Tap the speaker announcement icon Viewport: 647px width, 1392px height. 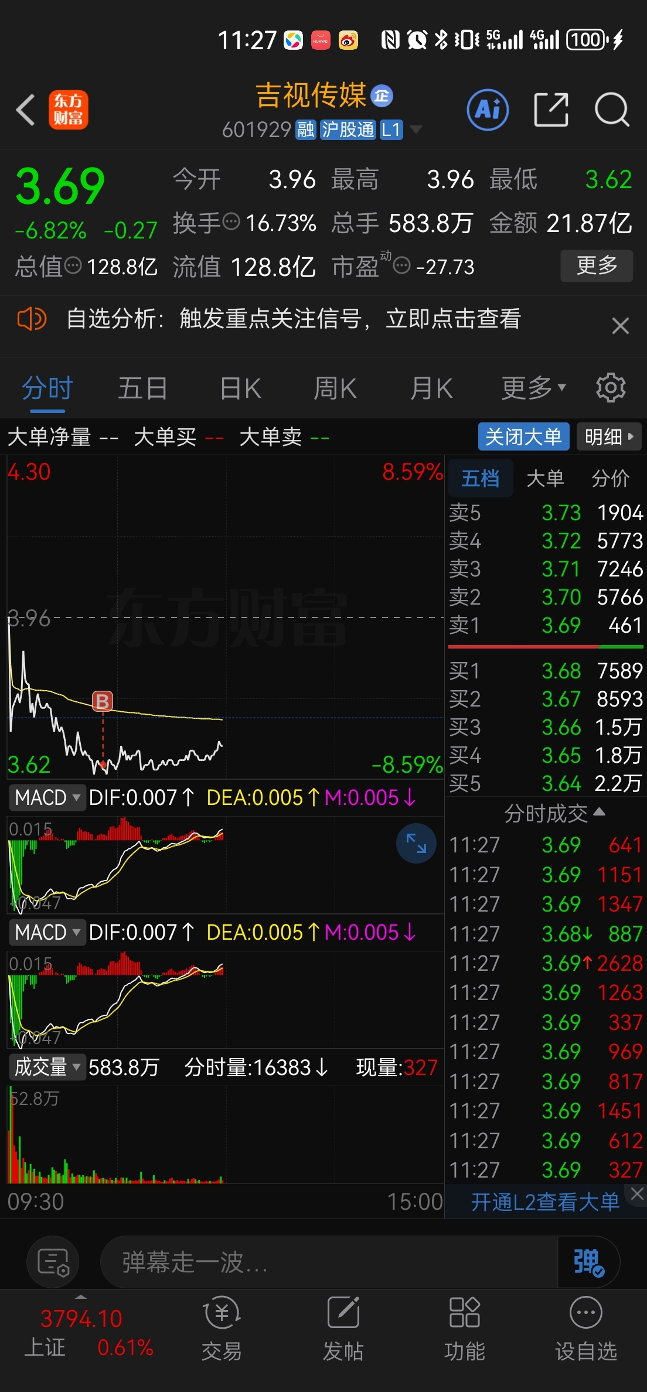[32, 319]
